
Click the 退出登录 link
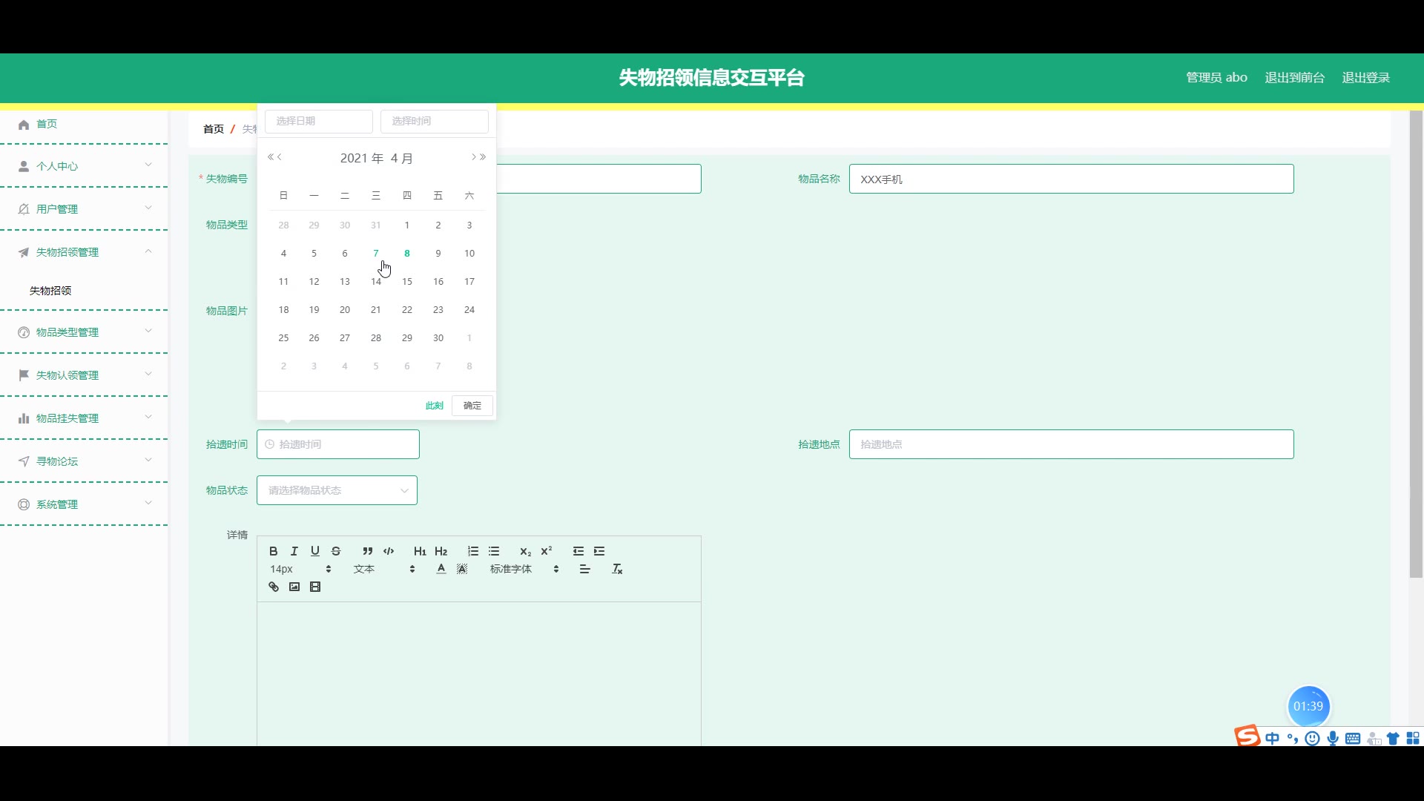tap(1365, 78)
